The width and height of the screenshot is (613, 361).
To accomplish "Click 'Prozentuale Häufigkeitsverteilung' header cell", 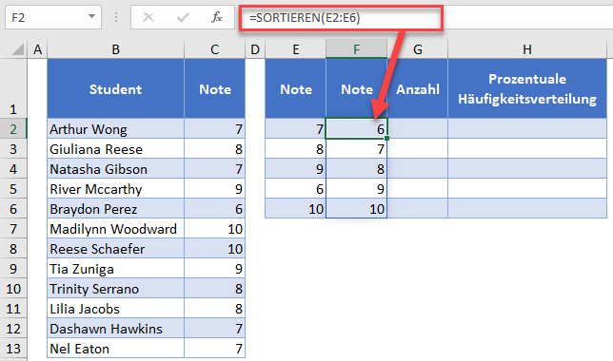I will (x=527, y=88).
